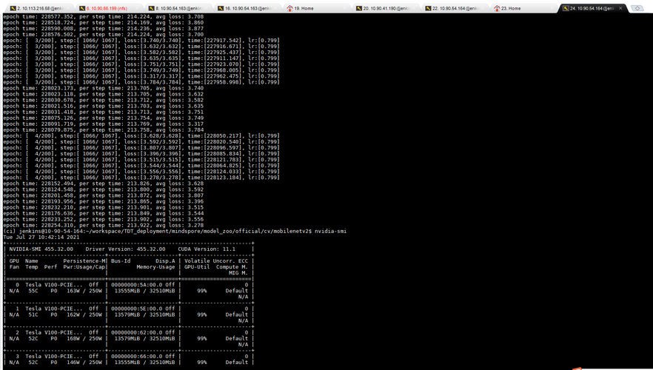The height and width of the screenshot is (370, 653).
Task: Click the terminal icon on tab 20
Action: [359, 8]
